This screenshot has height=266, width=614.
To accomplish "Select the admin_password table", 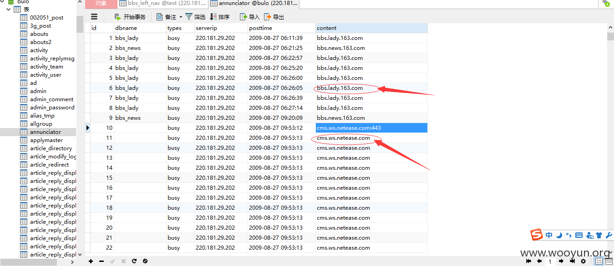I will (x=52, y=107).
